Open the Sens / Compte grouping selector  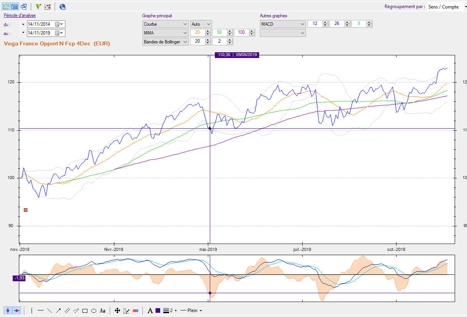tap(445, 7)
